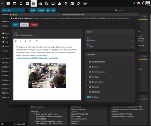Disable the Personal category switch

click(x=89, y=97)
